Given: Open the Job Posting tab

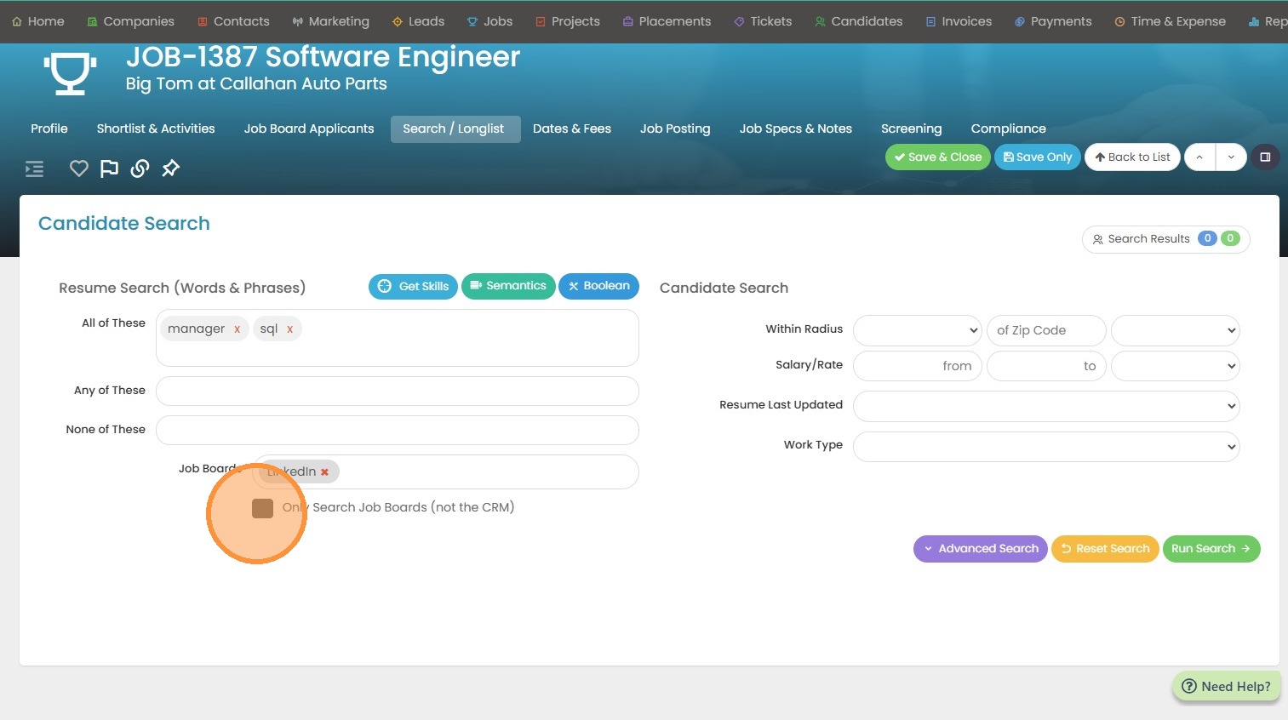Looking at the screenshot, I should [x=675, y=129].
